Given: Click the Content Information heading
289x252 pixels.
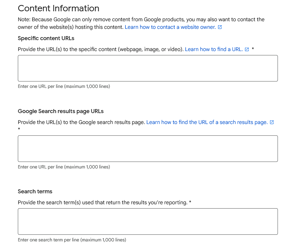Looking at the screenshot, I should [x=59, y=8].
